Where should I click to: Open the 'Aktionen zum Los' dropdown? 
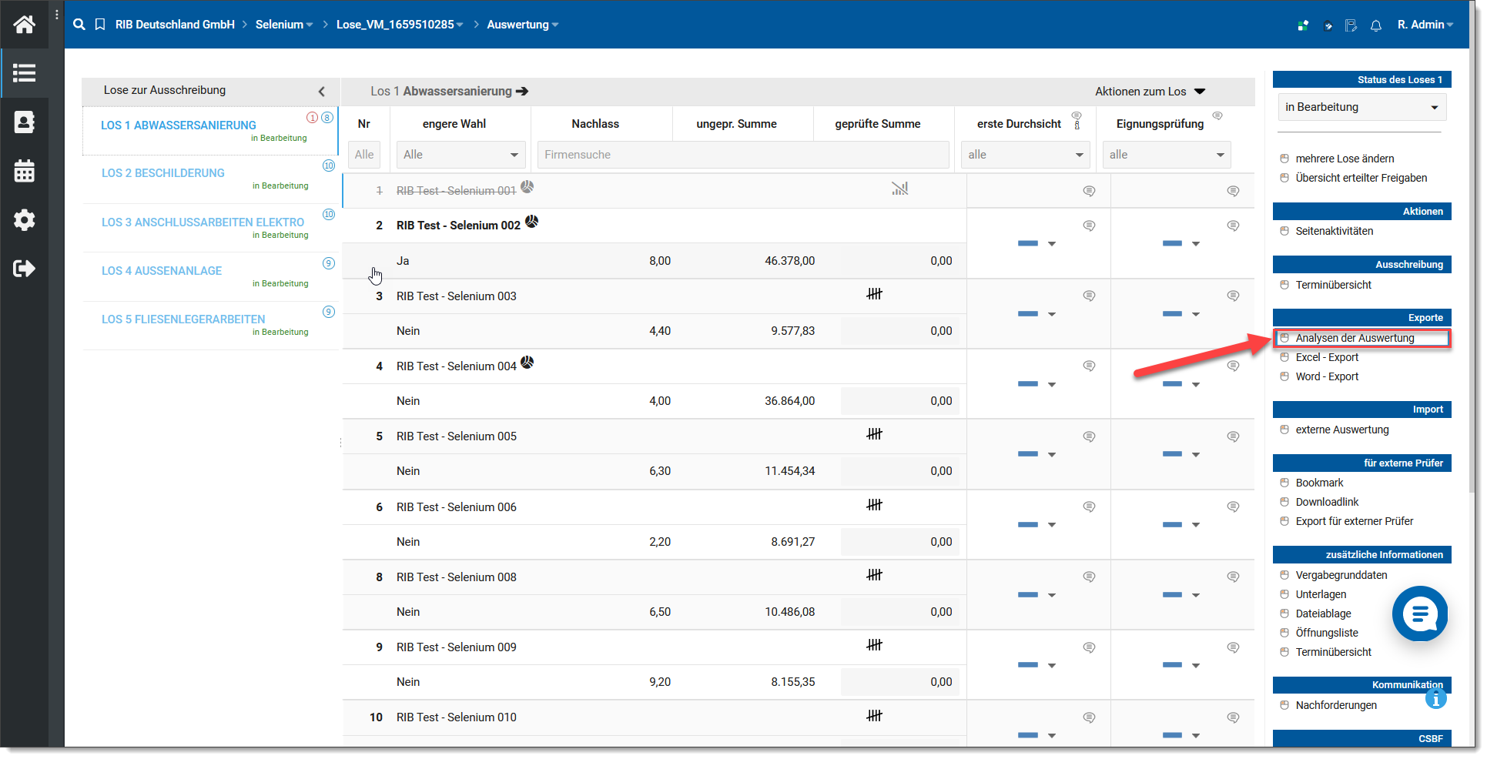pyautogui.click(x=1150, y=92)
